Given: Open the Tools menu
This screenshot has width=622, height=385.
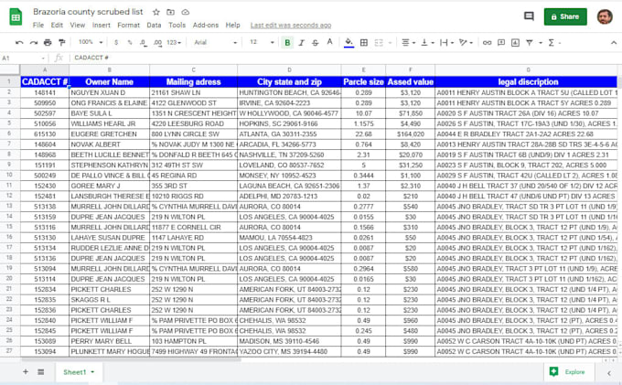Looking at the screenshot, I should (x=177, y=25).
